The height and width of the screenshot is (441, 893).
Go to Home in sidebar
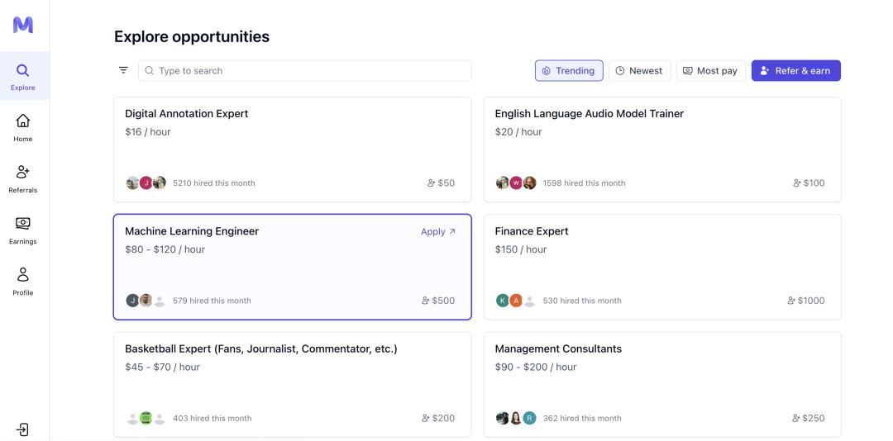(x=23, y=127)
